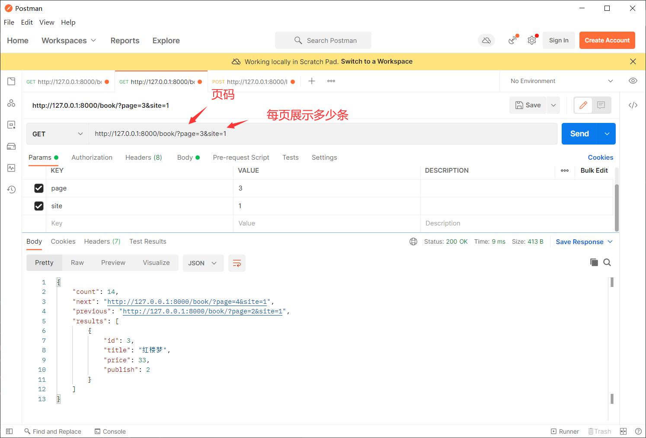
Task: Expand the Workspaces menu
Action: [x=69, y=40]
